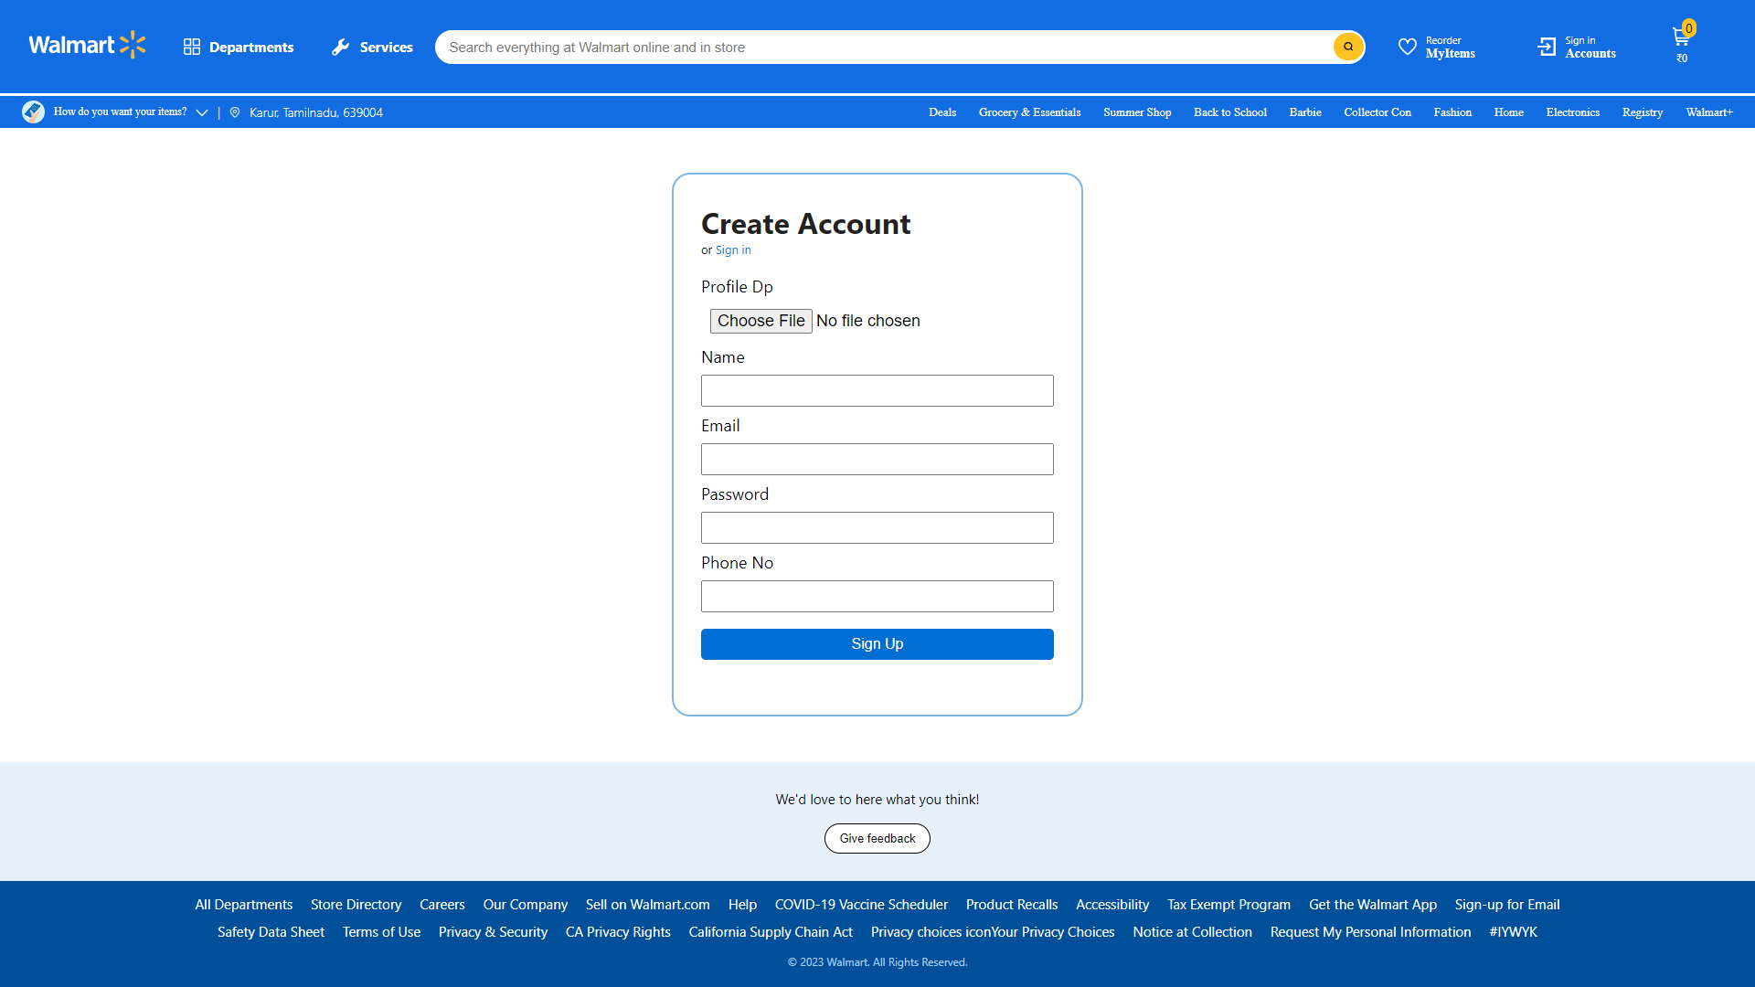Click the Reorder My Items heart icon
The image size is (1755, 987).
pyautogui.click(x=1407, y=47)
